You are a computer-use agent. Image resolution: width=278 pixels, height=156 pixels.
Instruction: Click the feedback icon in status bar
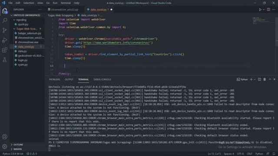click(268, 154)
